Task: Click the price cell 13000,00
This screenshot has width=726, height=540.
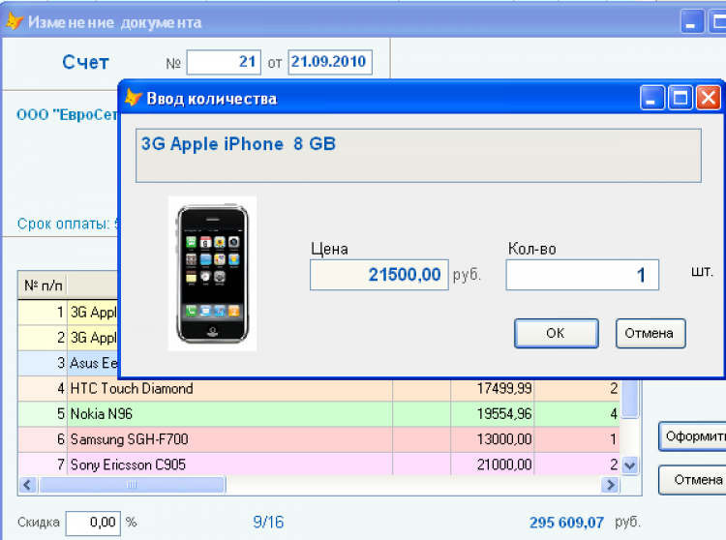Action: point(493,439)
